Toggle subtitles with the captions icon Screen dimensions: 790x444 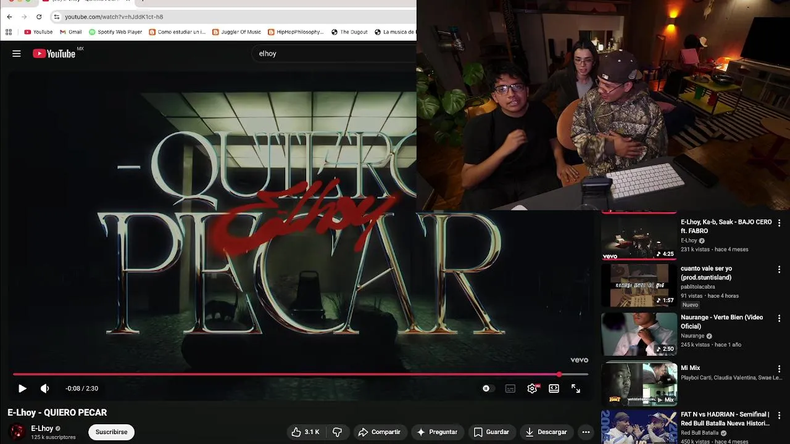pyautogui.click(x=510, y=388)
